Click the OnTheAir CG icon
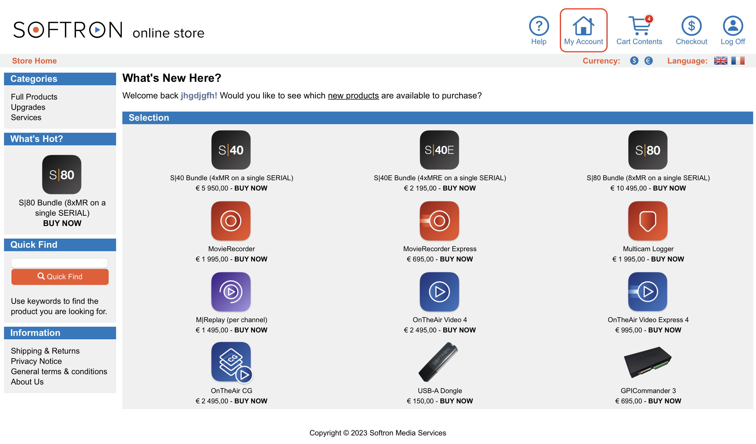Image resolution: width=756 pixels, height=444 pixels. [231, 362]
